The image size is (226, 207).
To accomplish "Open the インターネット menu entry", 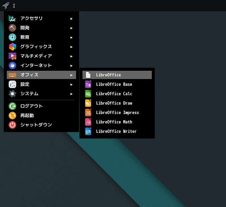I will pyautogui.click(x=41, y=65).
